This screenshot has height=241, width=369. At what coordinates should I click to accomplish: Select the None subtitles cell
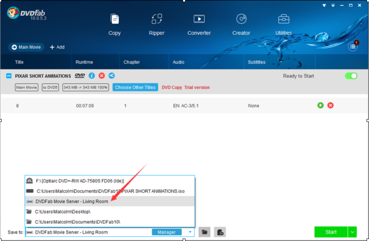pos(254,106)
